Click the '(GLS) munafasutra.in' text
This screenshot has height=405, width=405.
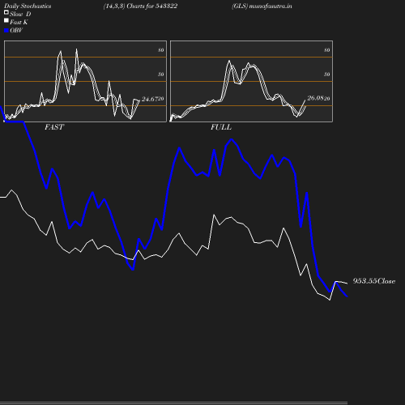click(x=262, y=6)
